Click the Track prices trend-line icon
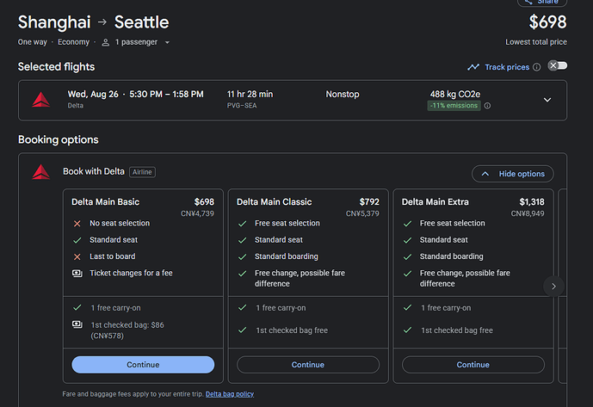 pos(473,67)
